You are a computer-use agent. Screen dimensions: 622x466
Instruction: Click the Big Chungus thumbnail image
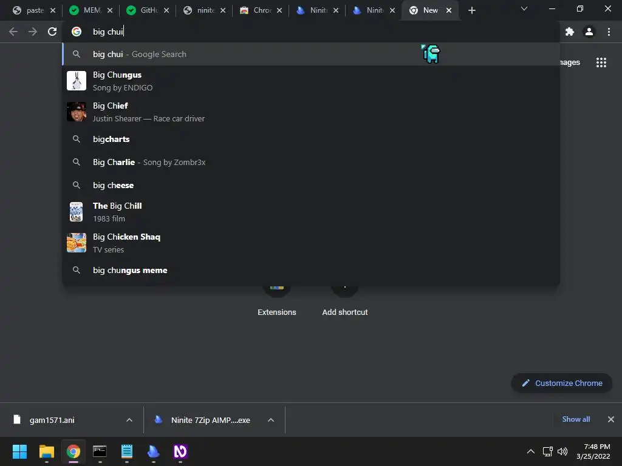tap(76, 81)
